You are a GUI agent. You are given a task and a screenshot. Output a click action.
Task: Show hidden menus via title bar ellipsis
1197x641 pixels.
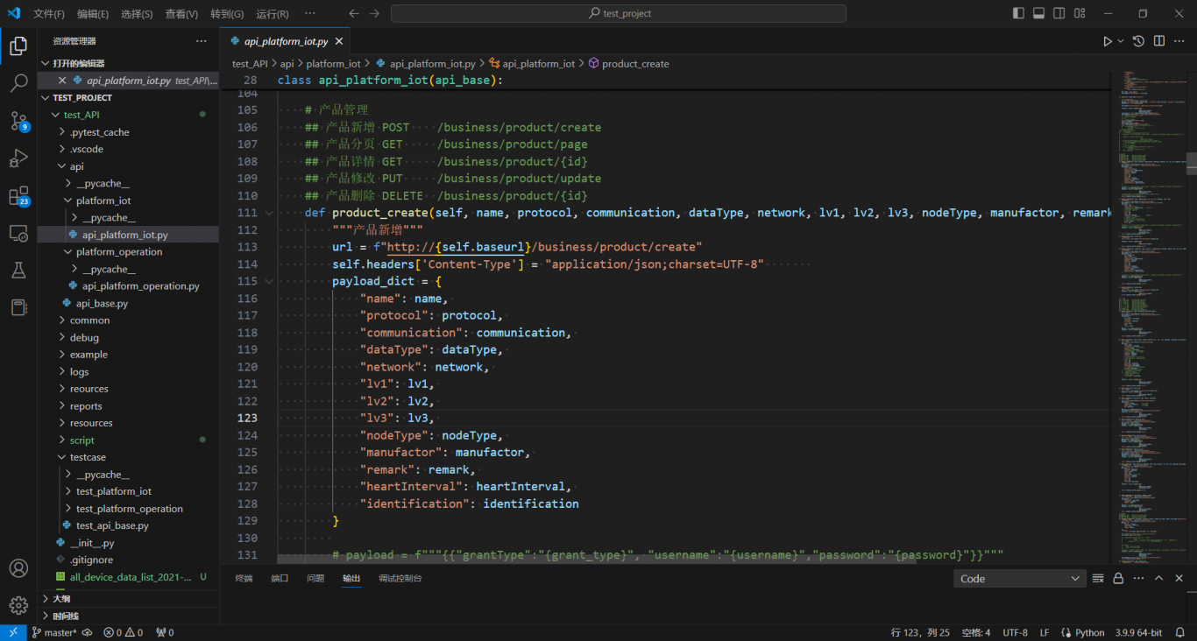click(x=310, y=14)
